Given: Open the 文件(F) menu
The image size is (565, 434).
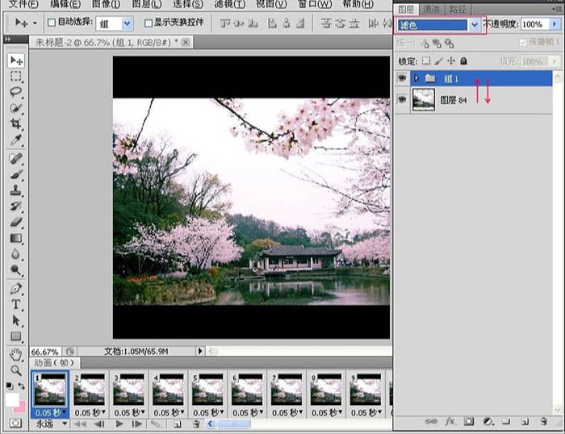Looking at the screenshot, I should tap(23, 4).
